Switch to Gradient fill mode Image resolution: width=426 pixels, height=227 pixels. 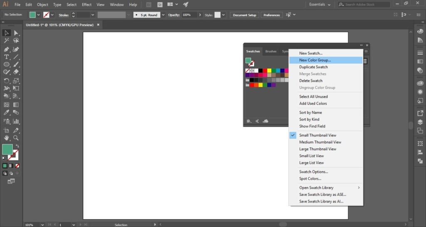[11, 165]
